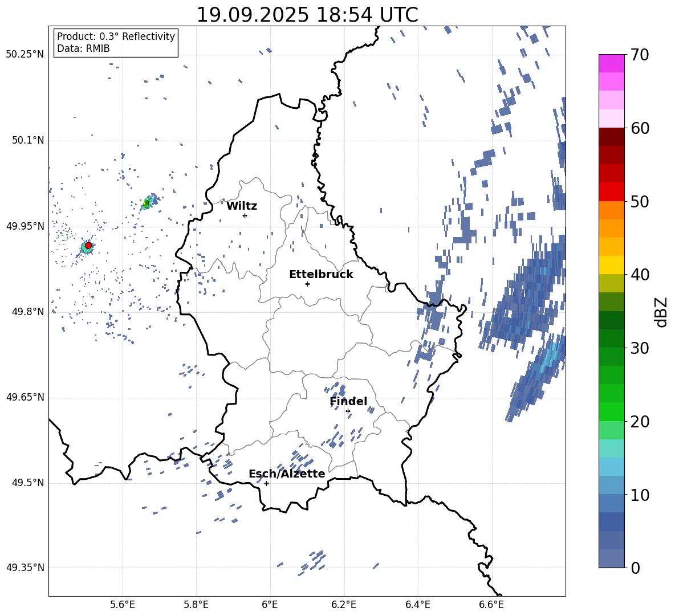Click the dBZ colorbar axis label
The width and height of the screenshot is (675, 616).
pos(661,312)
